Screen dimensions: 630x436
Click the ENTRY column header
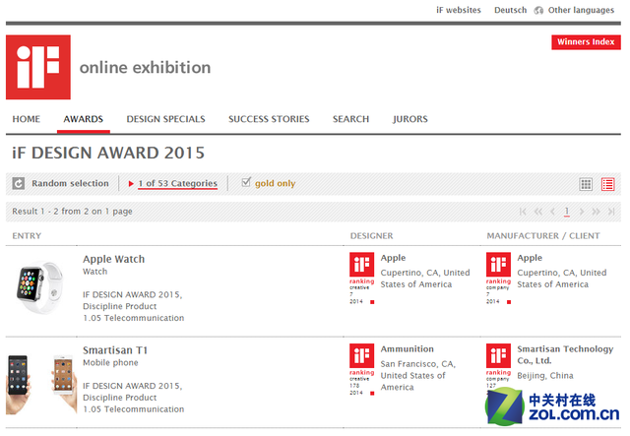click(27, 236)
